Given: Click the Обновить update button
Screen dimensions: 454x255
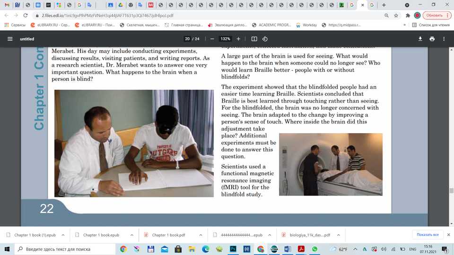Looking at the screenshot, I should (x=437, y=15).
